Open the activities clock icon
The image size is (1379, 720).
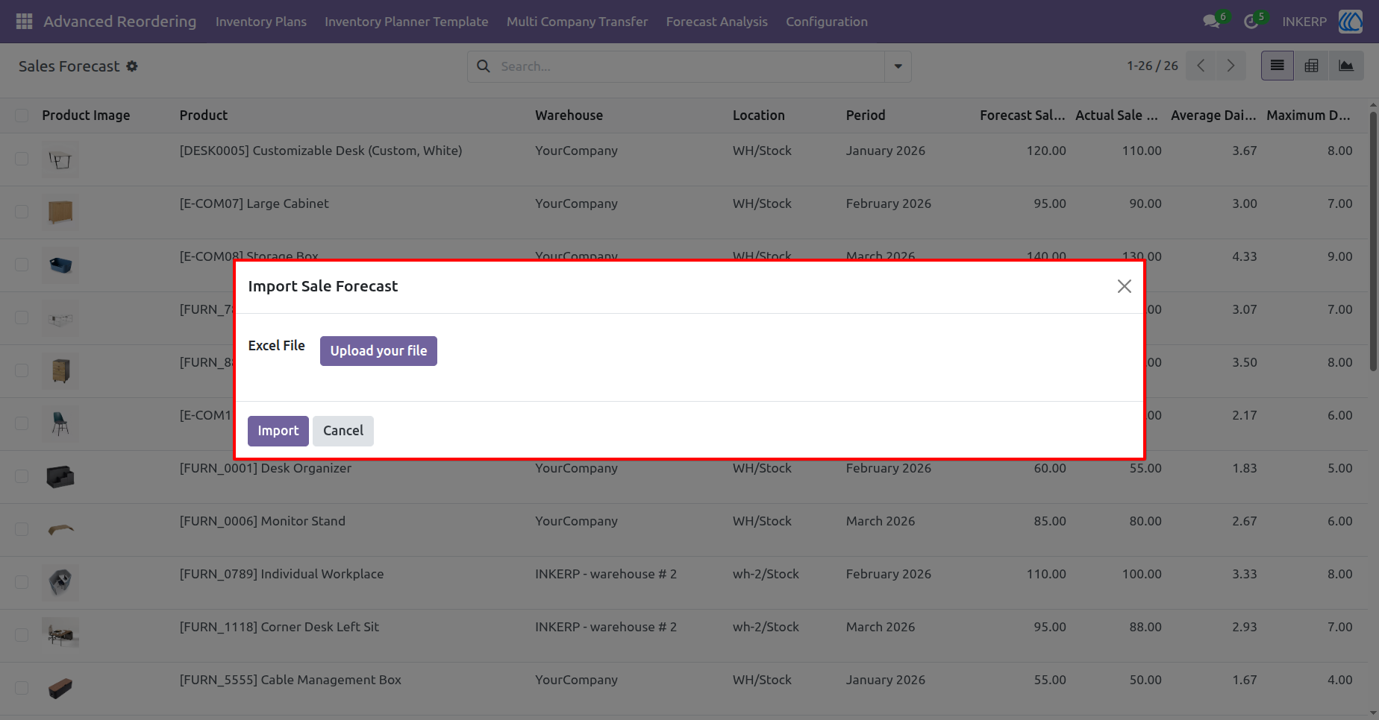[1251, 22]
